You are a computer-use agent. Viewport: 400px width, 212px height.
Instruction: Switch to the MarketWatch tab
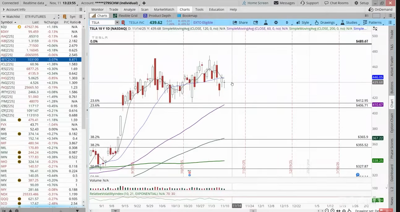click(164, 9)
